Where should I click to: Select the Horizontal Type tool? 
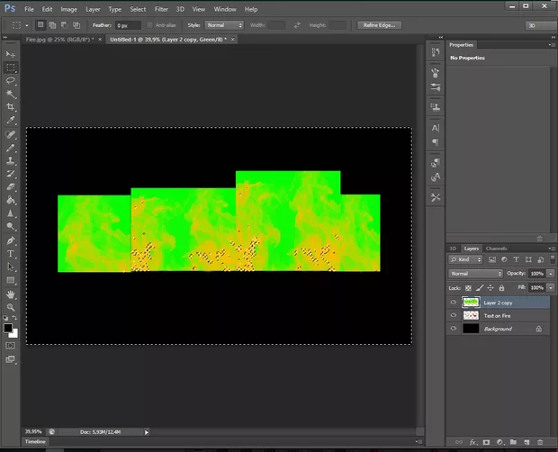11,253
